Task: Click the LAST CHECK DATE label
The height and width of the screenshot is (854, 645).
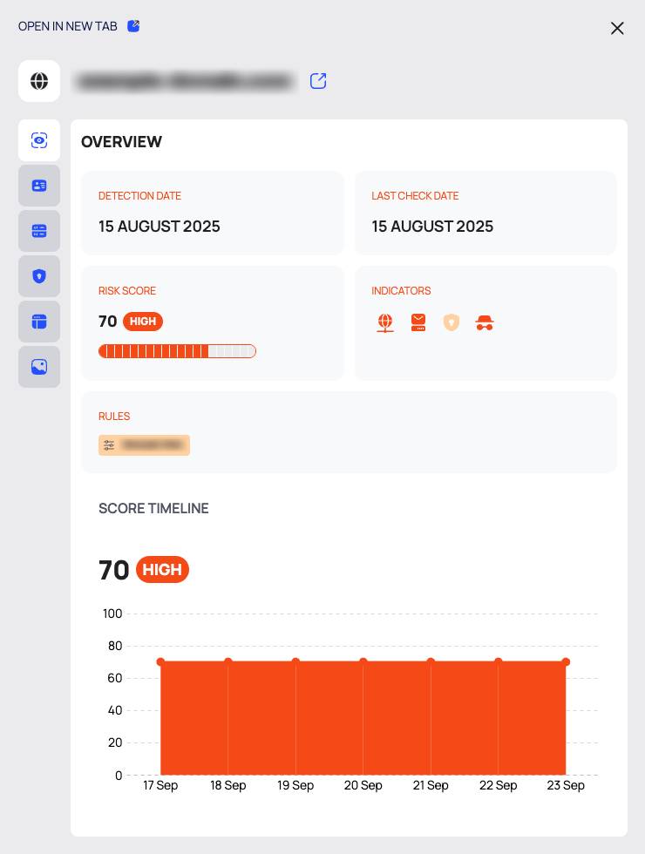Action: 415,195
